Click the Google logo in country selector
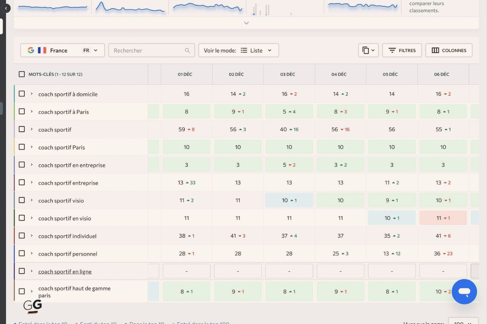The height and width of the screenshot is (324, 487). (31, 51)
